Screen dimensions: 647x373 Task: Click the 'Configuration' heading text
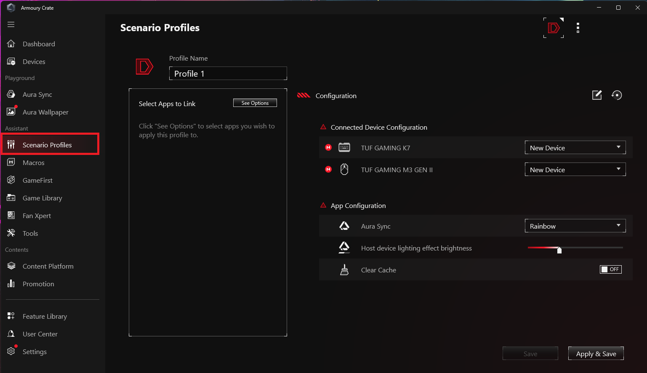click(x=336, y=96)
